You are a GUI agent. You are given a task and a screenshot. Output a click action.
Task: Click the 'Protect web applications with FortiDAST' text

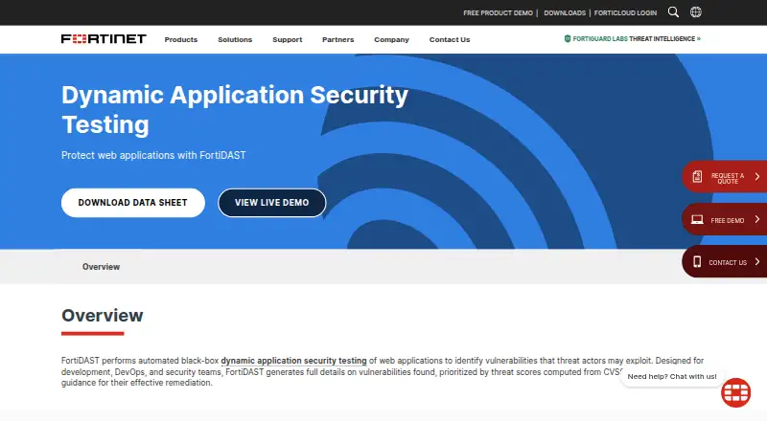tap(153, 155)
